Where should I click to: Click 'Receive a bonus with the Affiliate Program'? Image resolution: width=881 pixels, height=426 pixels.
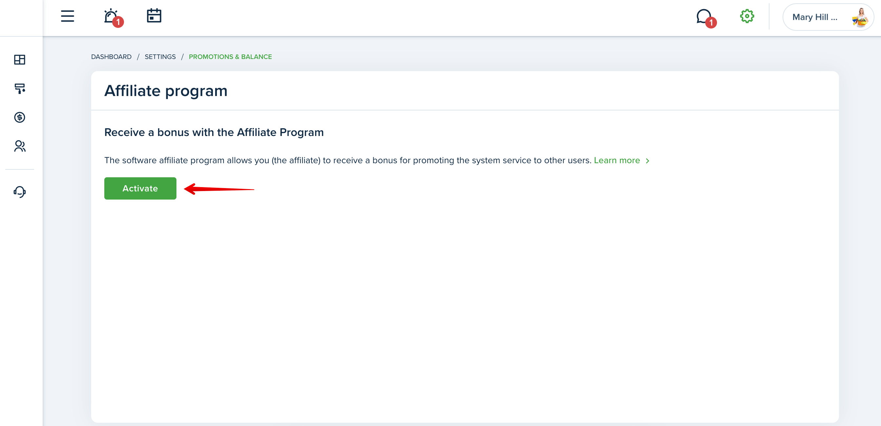(x=214, y=132)
